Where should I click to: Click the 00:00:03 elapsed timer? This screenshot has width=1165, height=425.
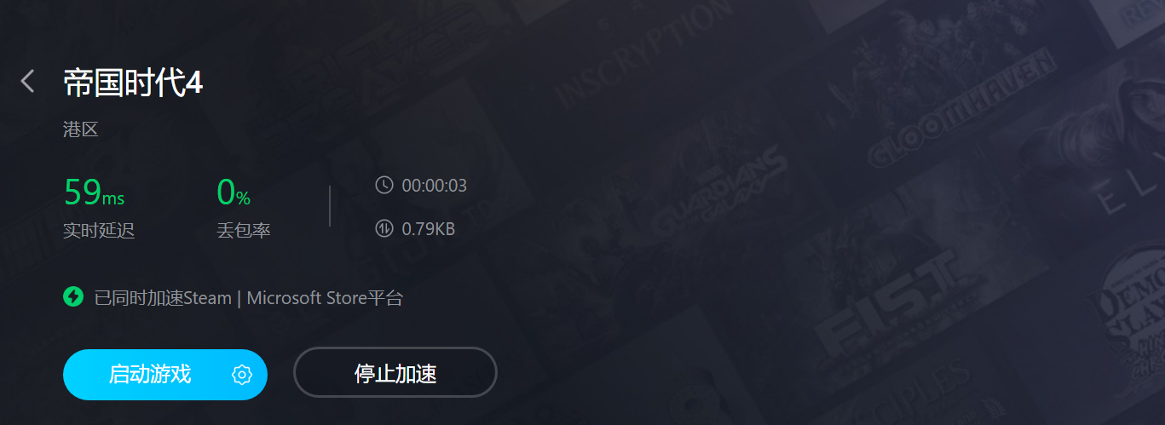(x=435, y=186)
